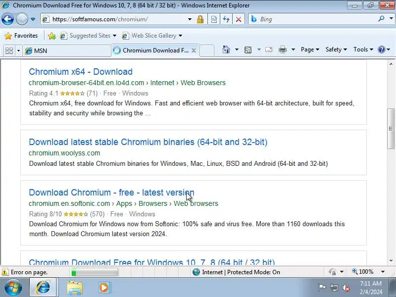
Task: Open the recent pages dropdown arrow
Action: point(33,19)
